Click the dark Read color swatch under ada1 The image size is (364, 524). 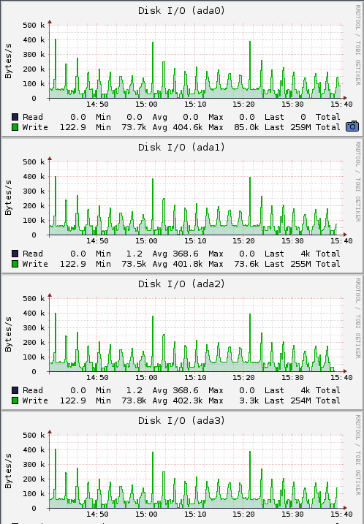coord(15,254)
